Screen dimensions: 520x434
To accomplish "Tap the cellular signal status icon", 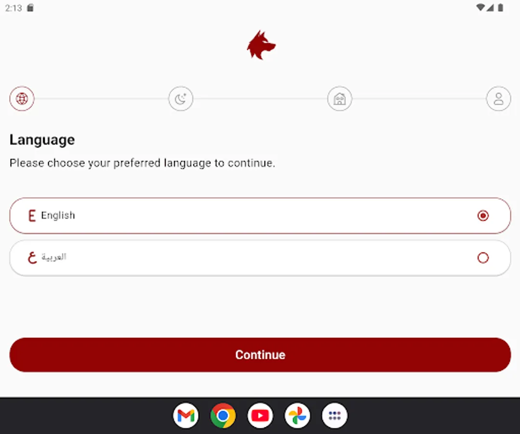I will point(490,8).
